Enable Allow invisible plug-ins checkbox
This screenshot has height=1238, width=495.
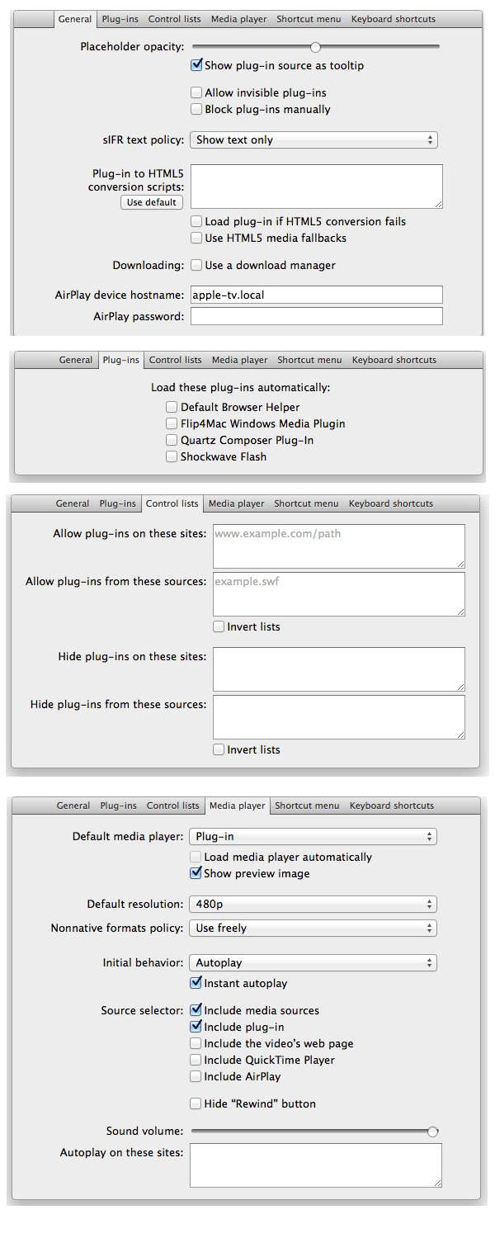196,93
